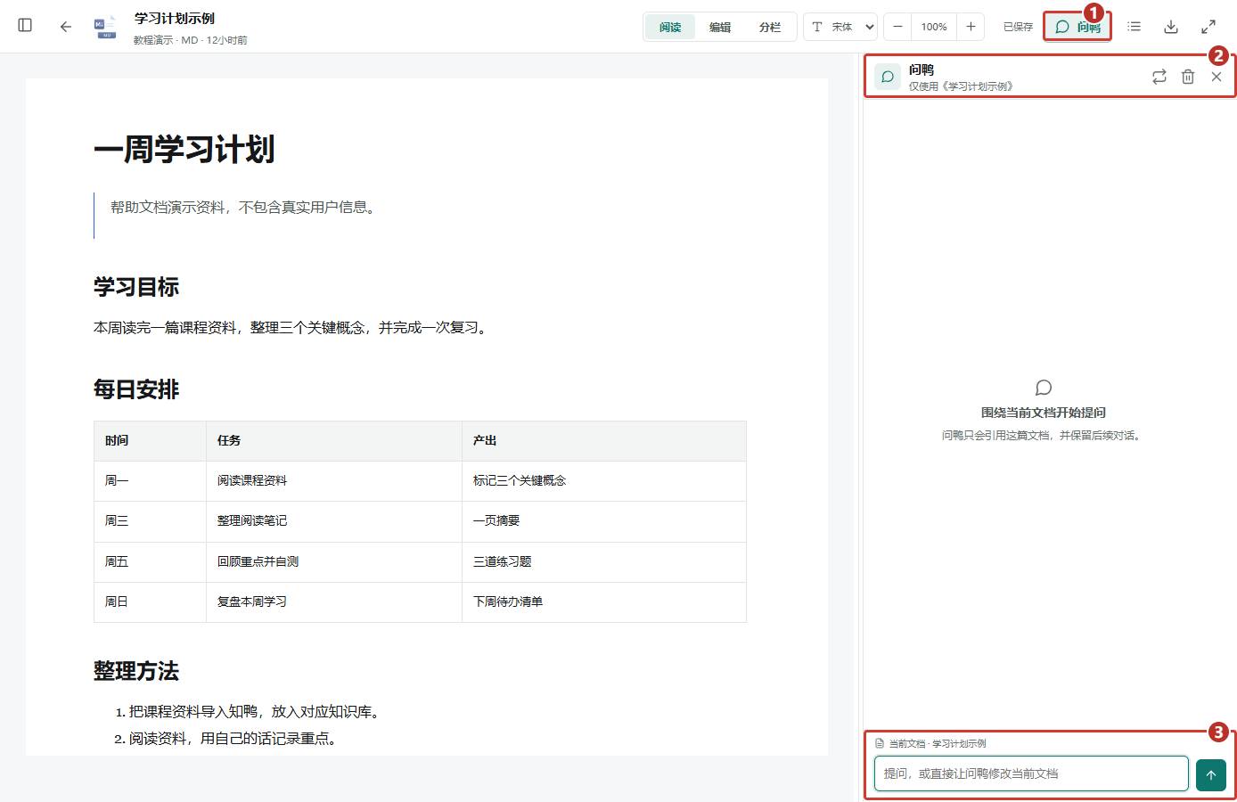This screenshot has width=1237, height=802.
Task: Click the document title 学习计划示例
Action: 175,18
